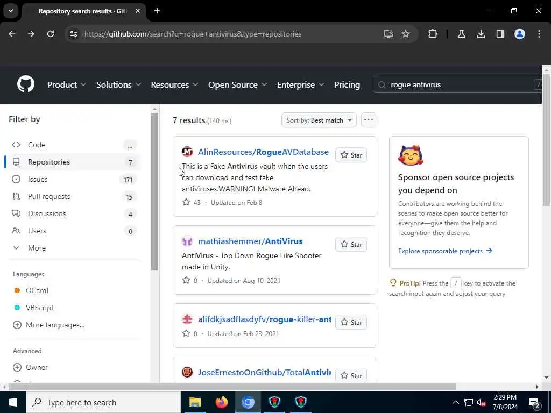Click the horizontal page scrollbar
The width and height of the screenshot is (551, 413).
click(x=232, y=387)
